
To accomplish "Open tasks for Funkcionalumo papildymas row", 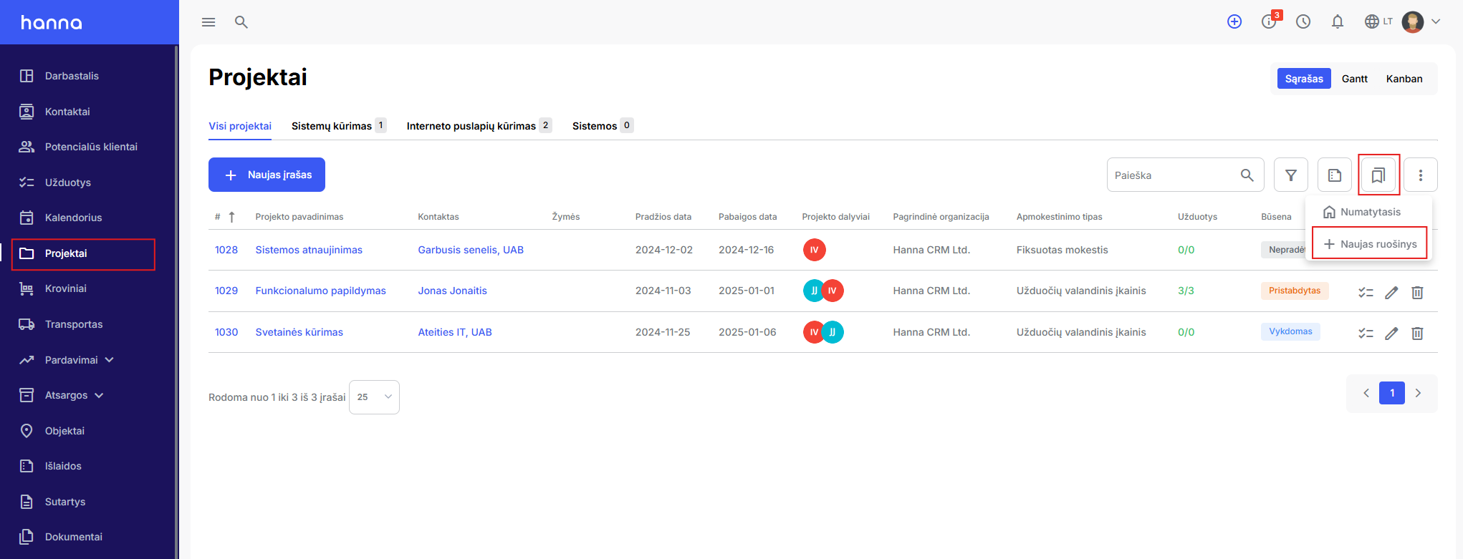I will (x=1366, y=292).
